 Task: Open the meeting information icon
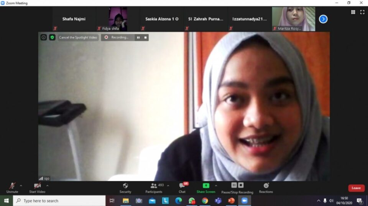(x=44, y=37)
